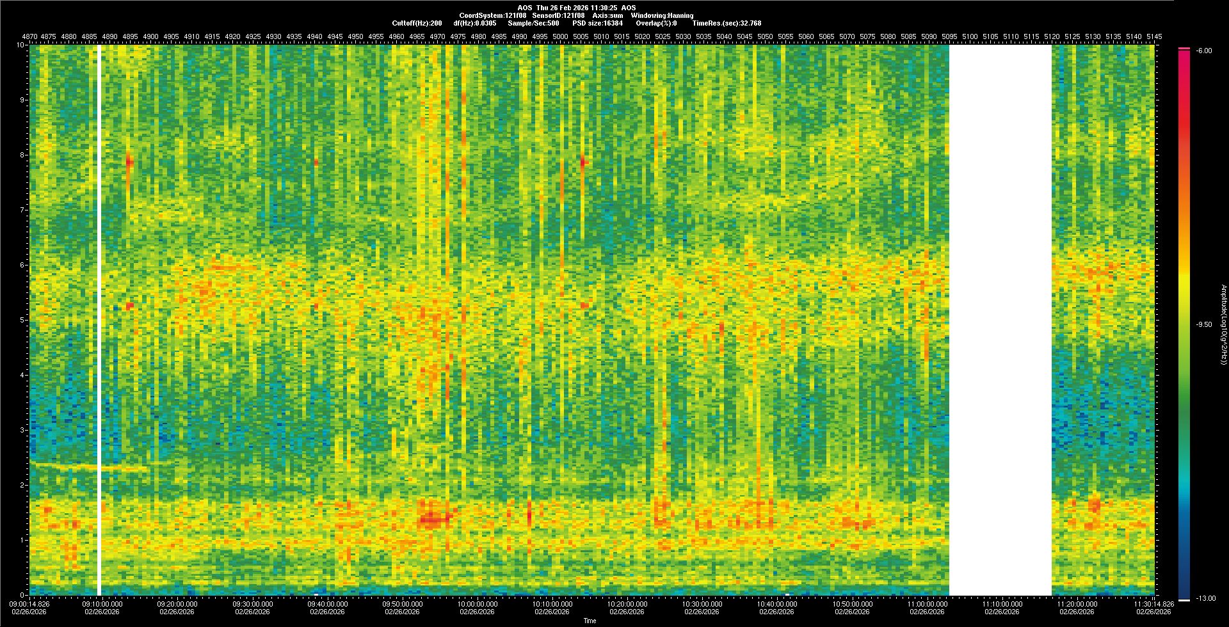Click the -9.50 midpoint colorbar label
The width and height of the screenshot is (1229, 627).
[x=1203, y=324]
